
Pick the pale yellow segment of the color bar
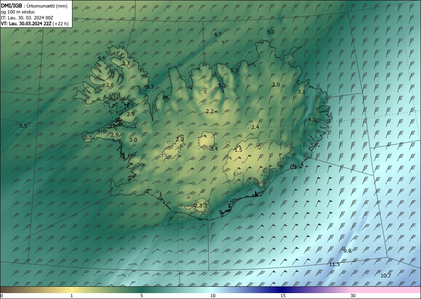tap(71, 290)
